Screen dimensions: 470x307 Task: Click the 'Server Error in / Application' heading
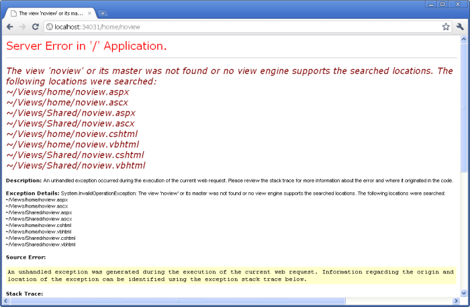86,46
